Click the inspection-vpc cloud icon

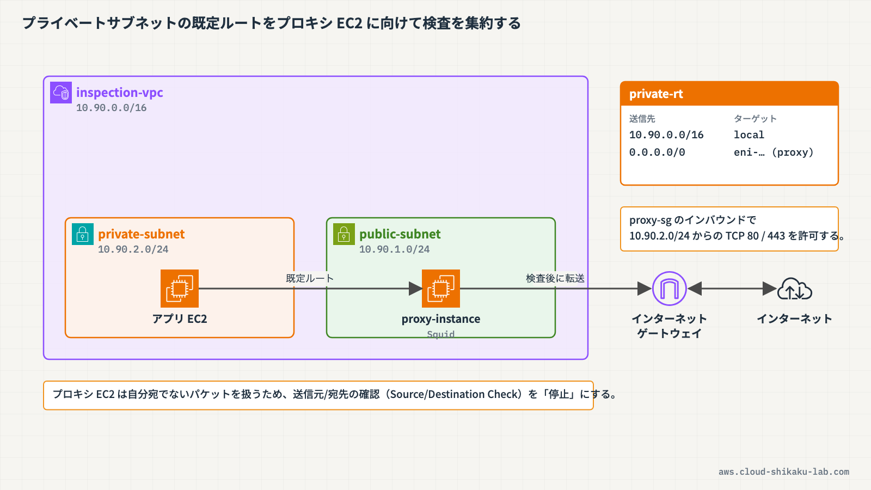pos(61,93)
